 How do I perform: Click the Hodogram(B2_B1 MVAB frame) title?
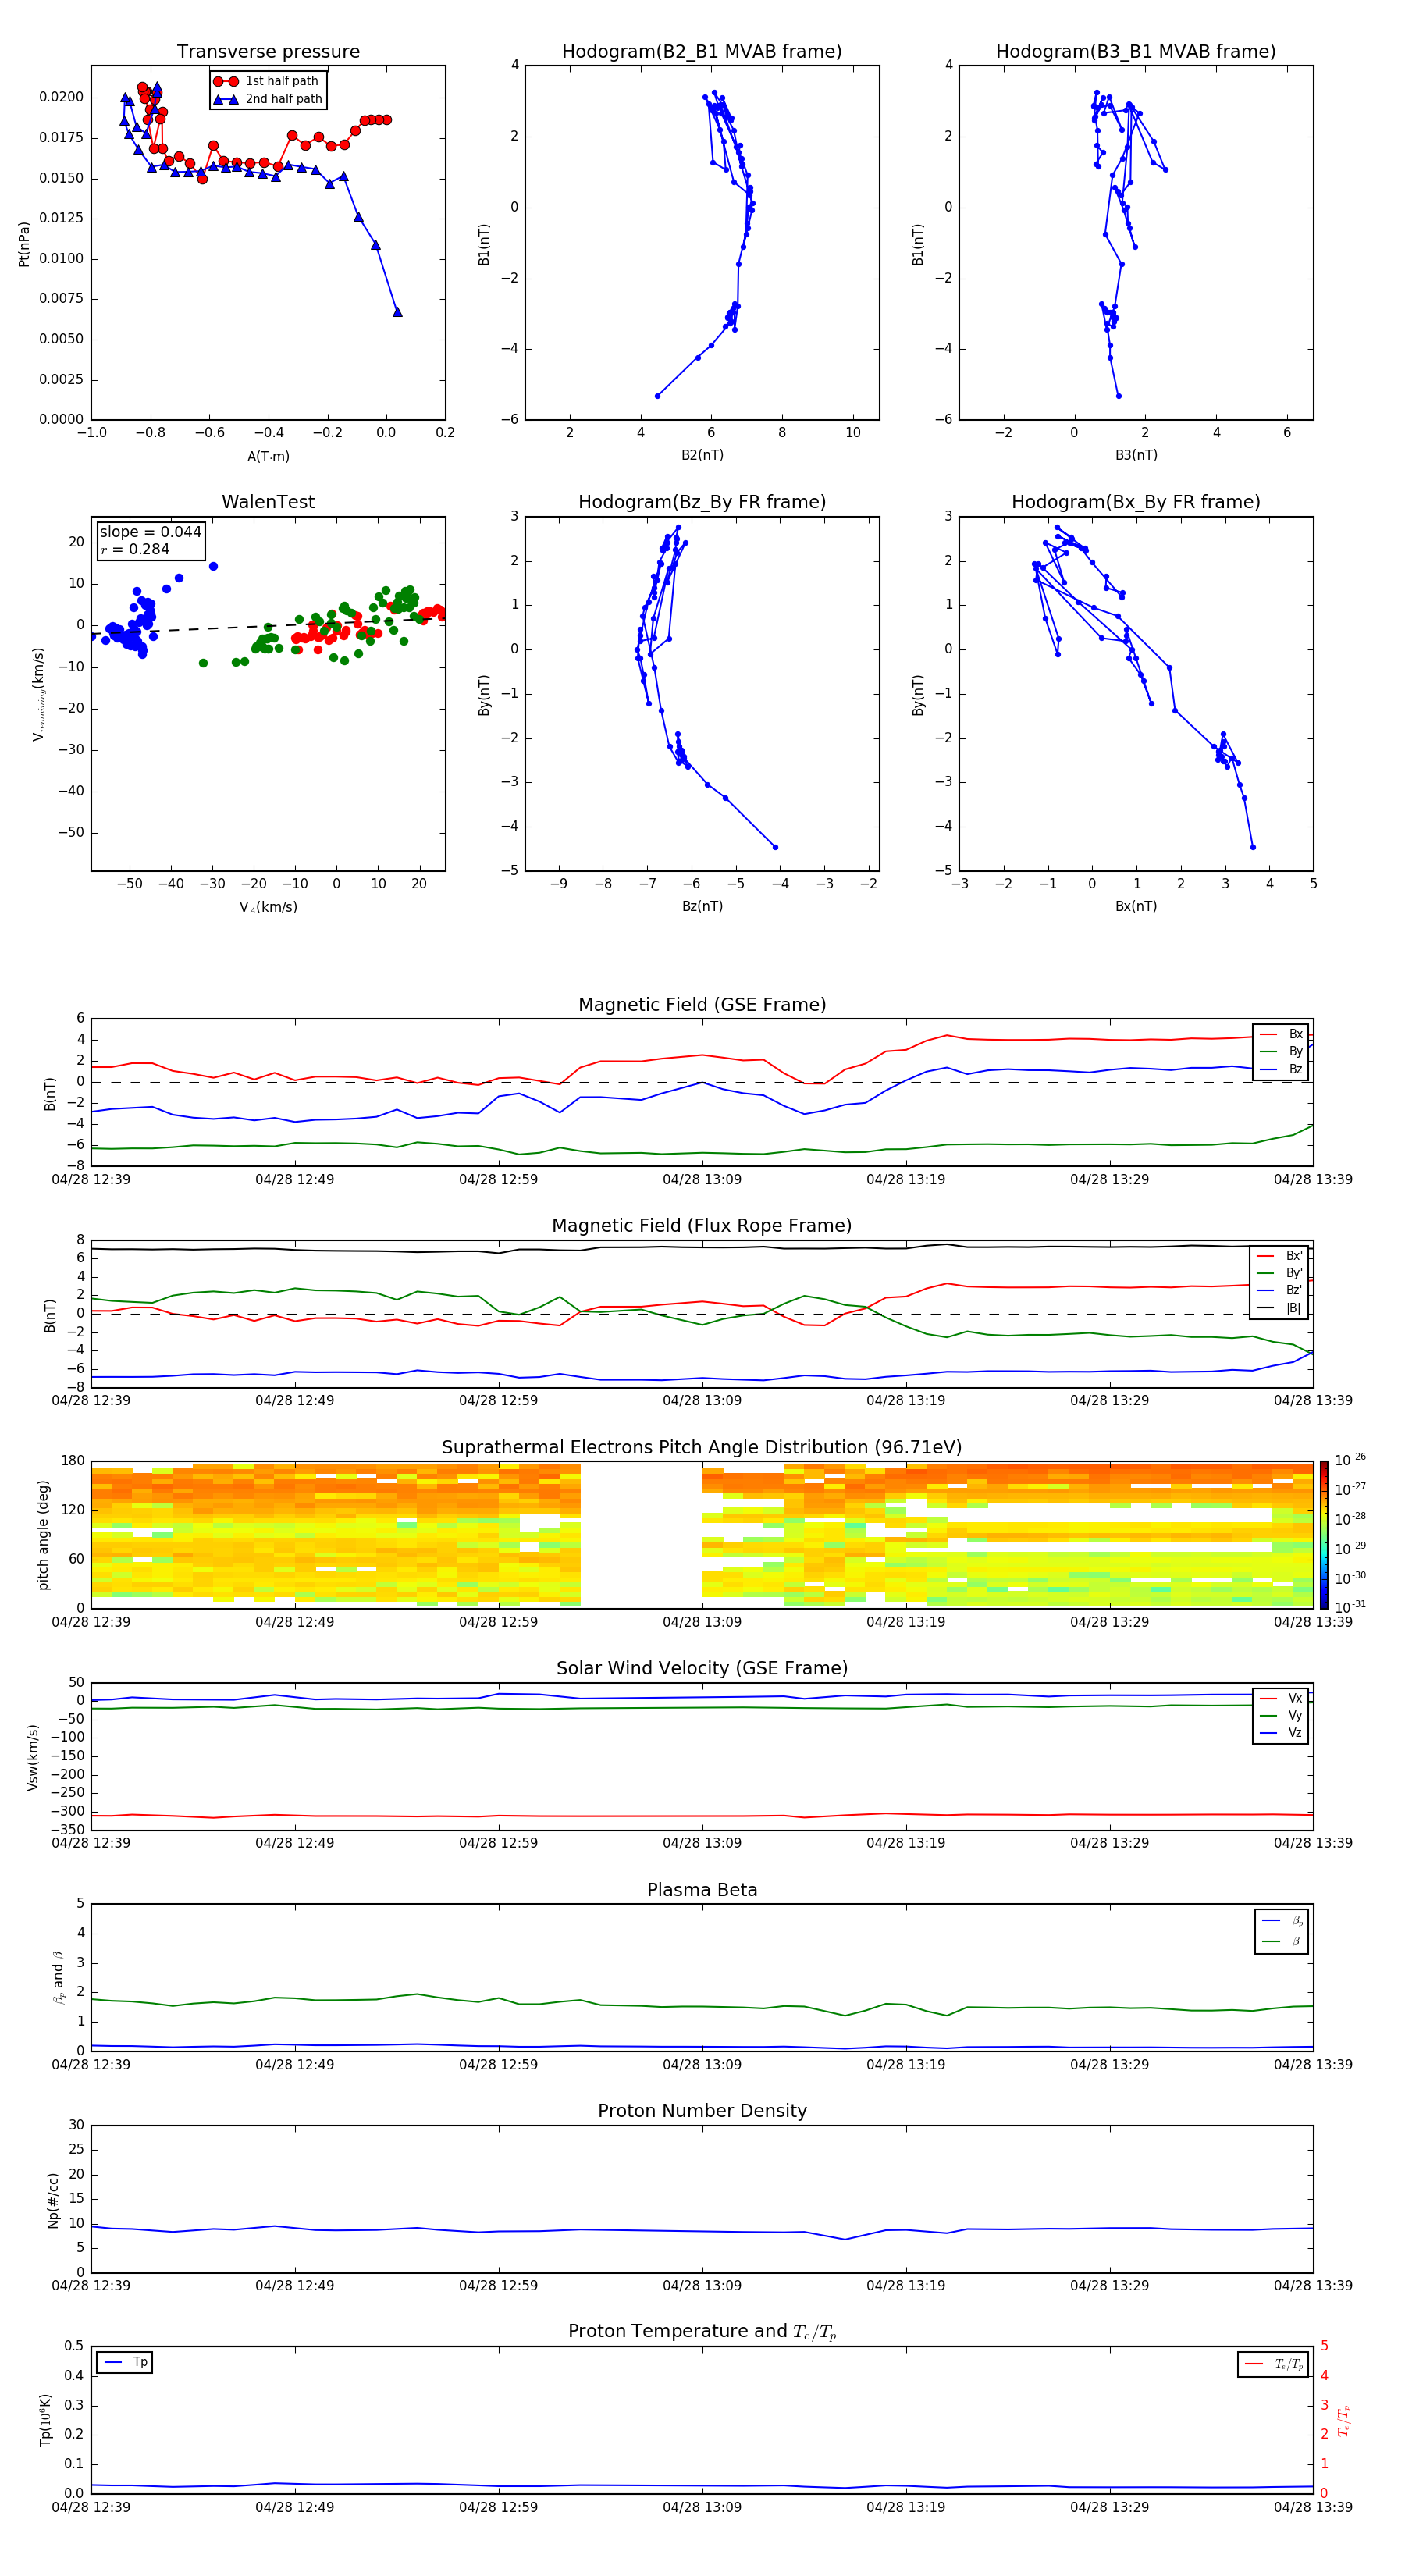pyautogui.click(x=702, y=52)
